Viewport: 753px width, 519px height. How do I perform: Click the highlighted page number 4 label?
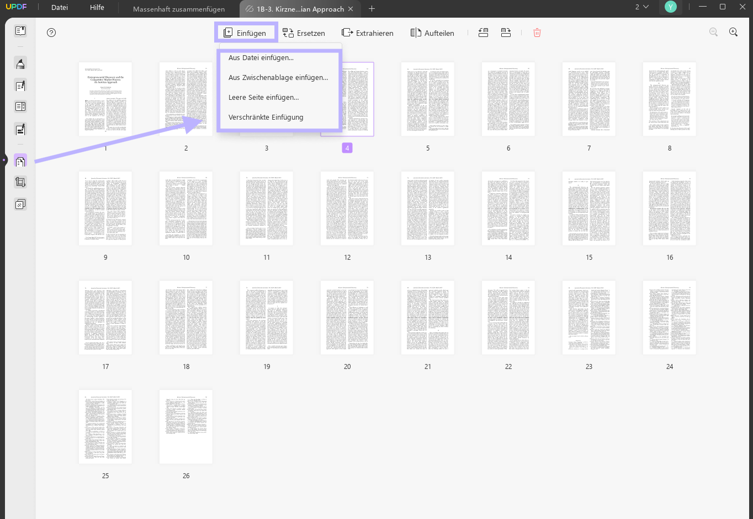click(347, 148)
